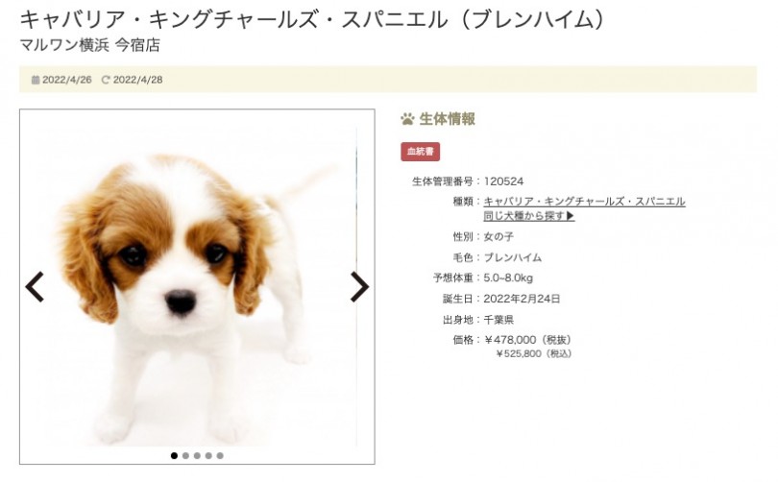
Task: Select the second carousel dot
Action: pos(185,456)
